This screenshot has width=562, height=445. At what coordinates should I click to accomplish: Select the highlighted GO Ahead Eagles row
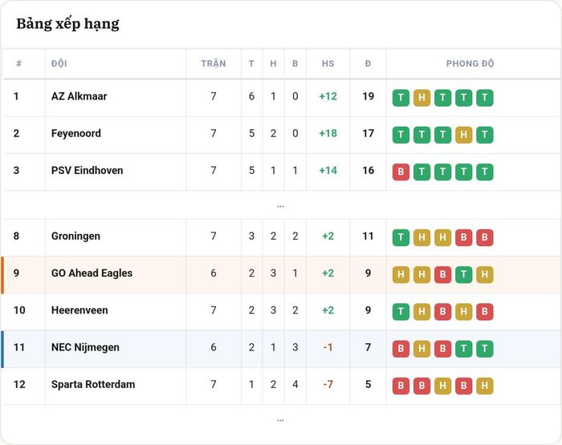coord(281,274)
